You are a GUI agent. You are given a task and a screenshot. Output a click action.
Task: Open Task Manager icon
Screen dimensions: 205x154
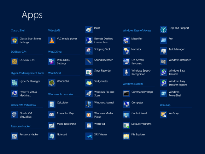163,51
